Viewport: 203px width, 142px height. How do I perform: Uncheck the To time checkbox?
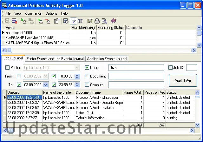click(54, 85)
